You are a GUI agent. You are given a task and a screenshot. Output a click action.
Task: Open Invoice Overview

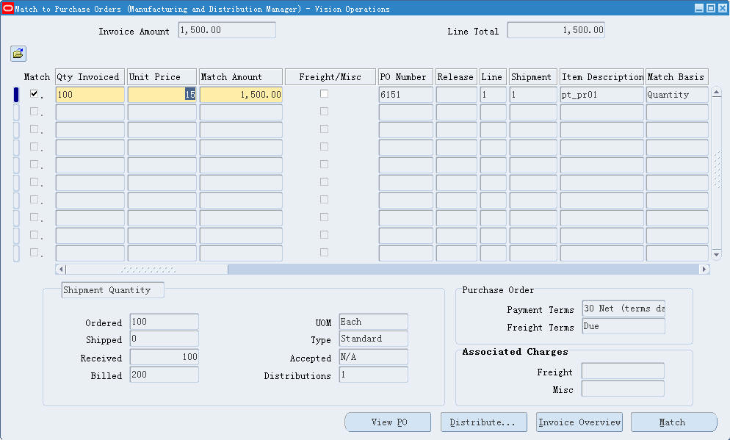pos(579,422)
